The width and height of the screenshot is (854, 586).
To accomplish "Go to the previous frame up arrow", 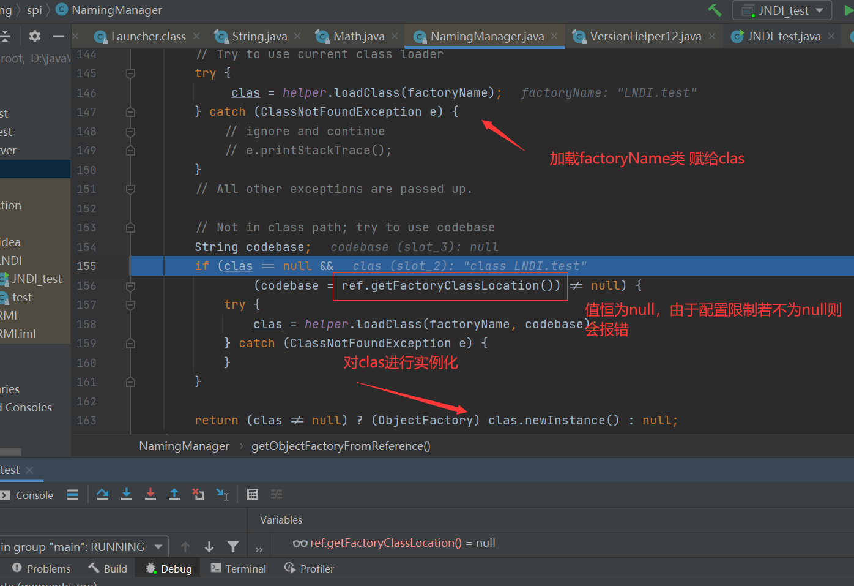I will (185, 547).
